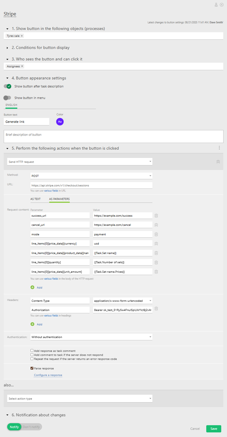The image size is (227, 437).
Task: Add a new request content parameter
Action: pos(36,287)
